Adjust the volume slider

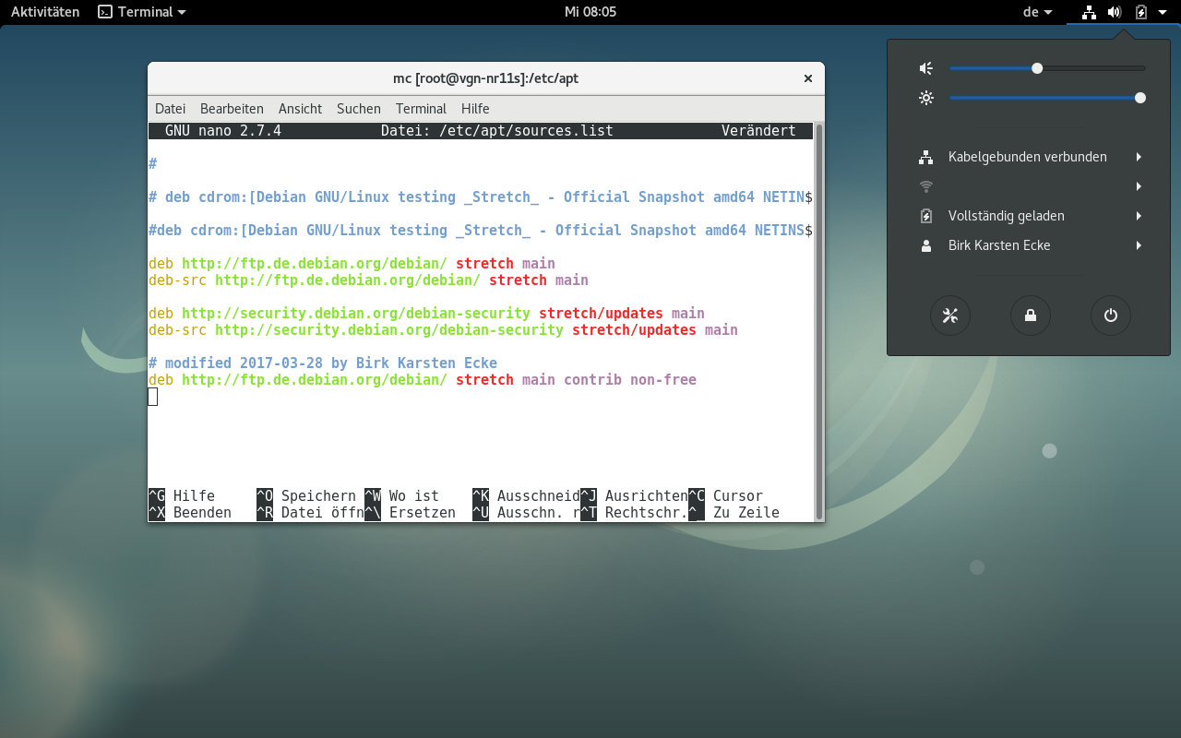click(x=1047, y=68)
